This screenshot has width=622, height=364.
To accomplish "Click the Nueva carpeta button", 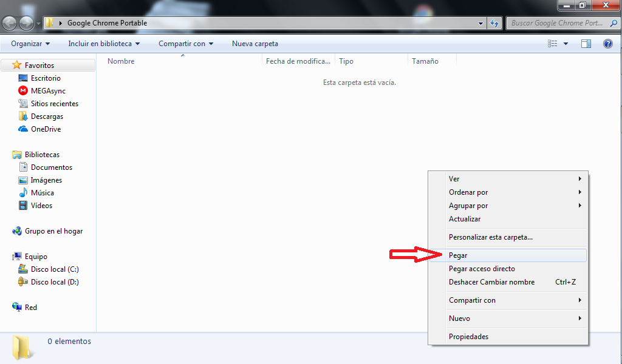I will click(x=255, y=44).
